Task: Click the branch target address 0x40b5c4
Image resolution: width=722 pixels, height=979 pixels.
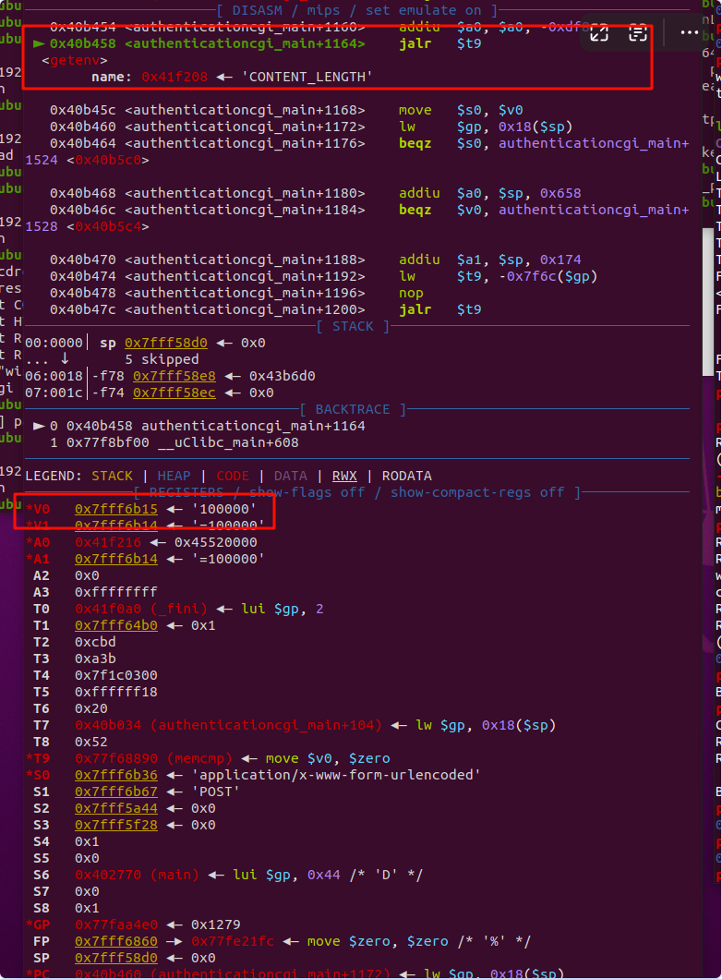Action: [108, 226]
